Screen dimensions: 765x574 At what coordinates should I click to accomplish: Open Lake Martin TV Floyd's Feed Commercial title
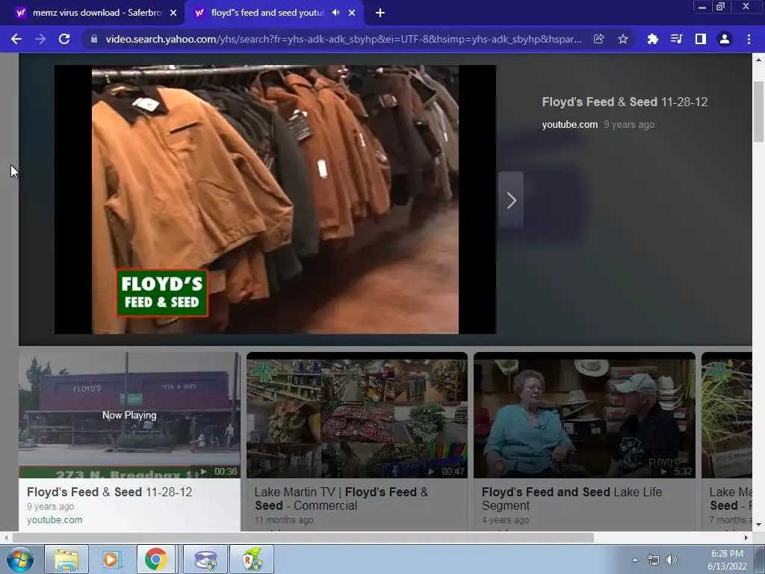[341, 499]
